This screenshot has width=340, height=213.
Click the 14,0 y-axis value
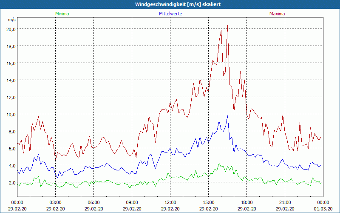(11, 80)
